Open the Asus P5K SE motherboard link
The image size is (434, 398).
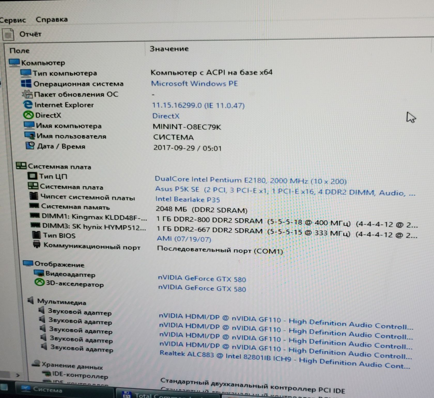[285, 191]
